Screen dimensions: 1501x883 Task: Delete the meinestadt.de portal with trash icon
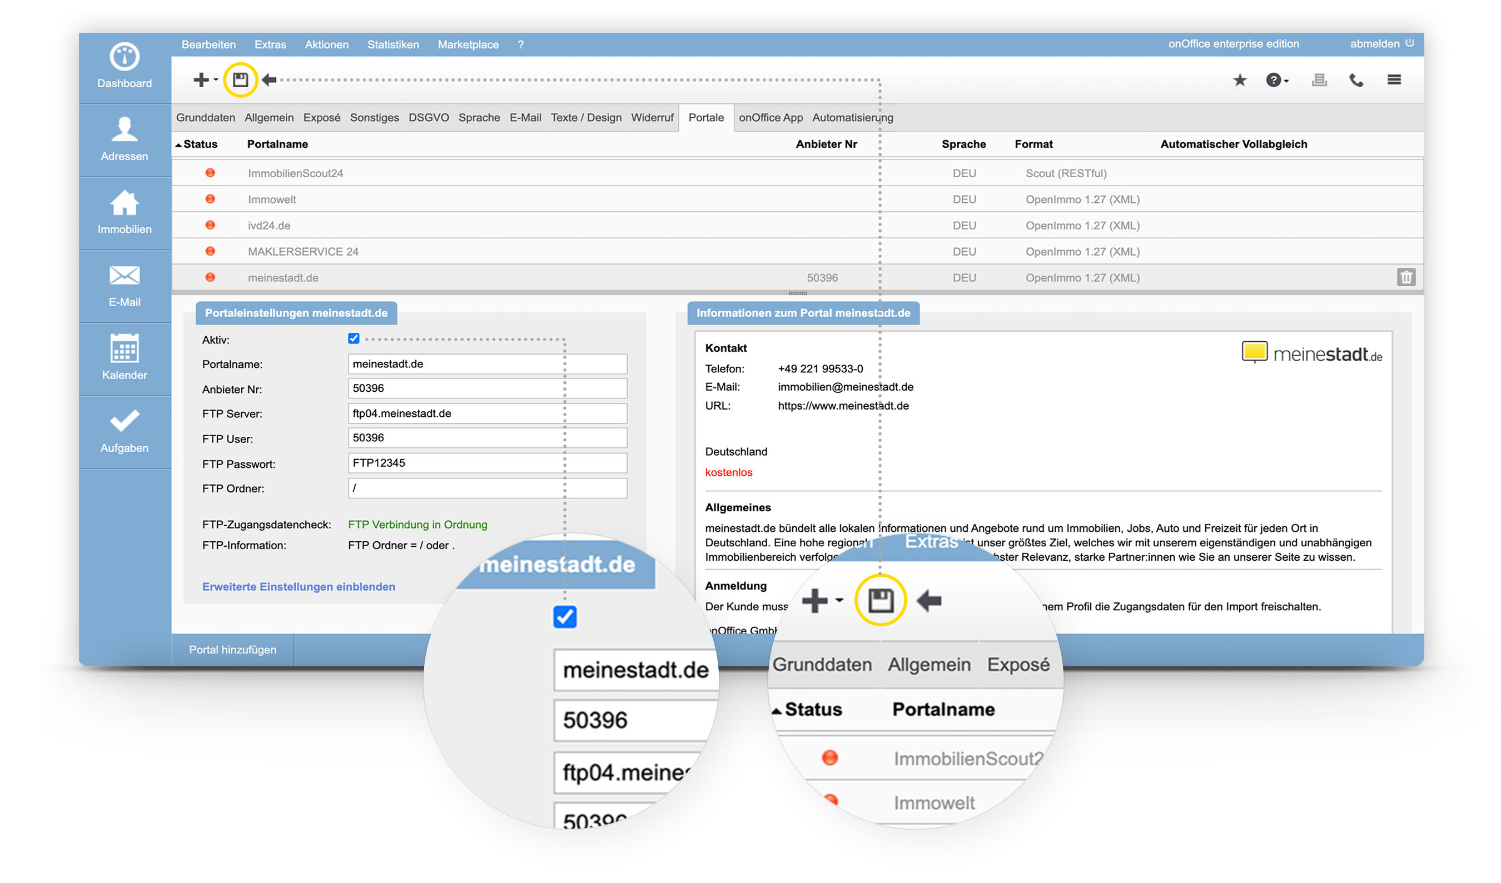[1406, 277]
